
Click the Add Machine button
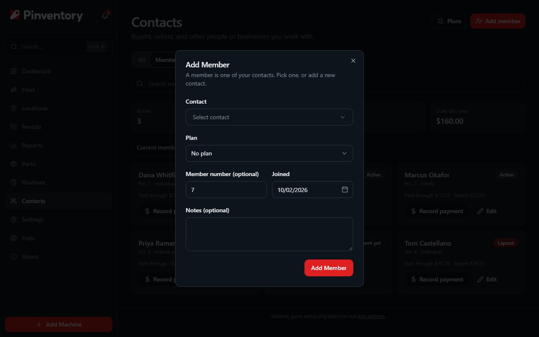pos(59,324)
